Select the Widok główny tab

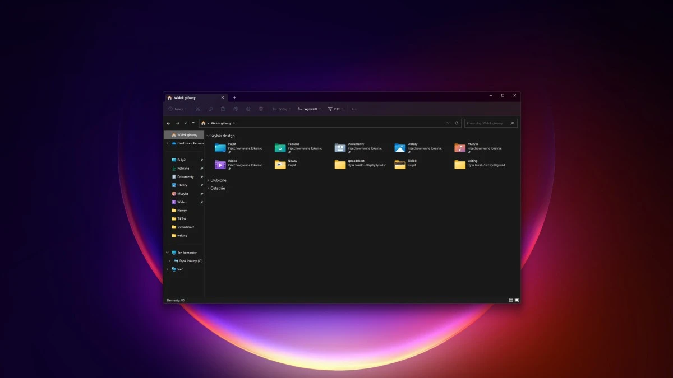pos(185,96)
